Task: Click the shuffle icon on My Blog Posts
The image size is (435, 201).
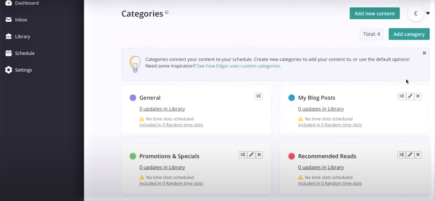Action: click(401, 96)
